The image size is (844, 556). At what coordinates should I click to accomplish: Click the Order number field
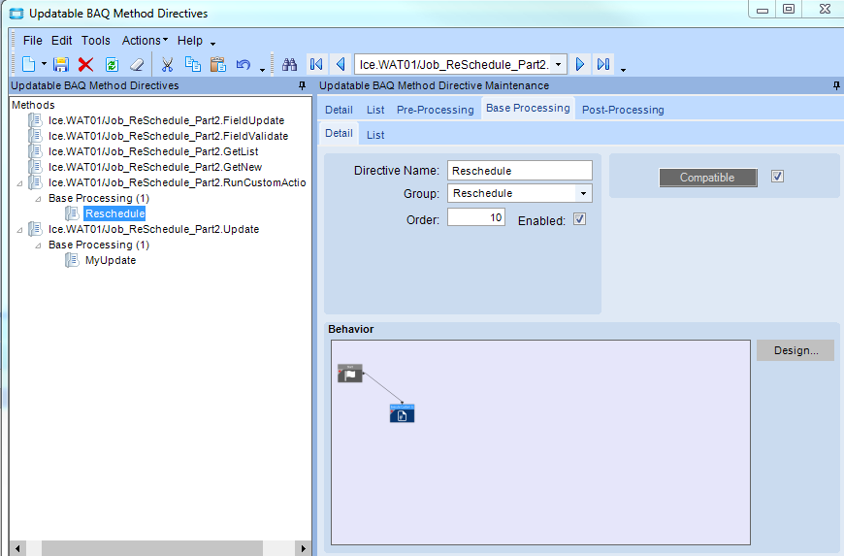point(475,217)
